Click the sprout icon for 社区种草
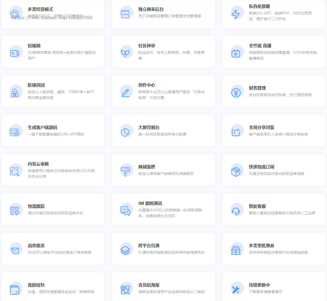Screen dimensions: 327x301 (x=125, y=53)
